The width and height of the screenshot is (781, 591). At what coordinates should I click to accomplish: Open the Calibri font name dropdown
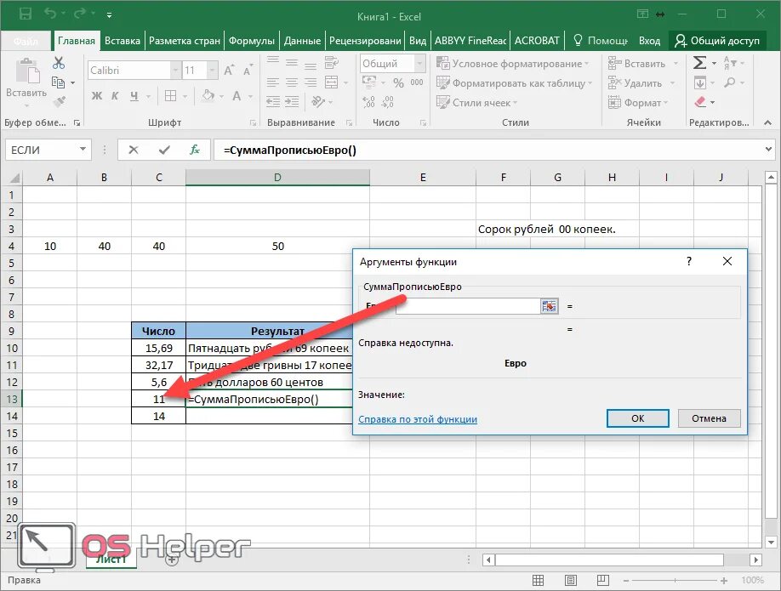coord(175,71)
